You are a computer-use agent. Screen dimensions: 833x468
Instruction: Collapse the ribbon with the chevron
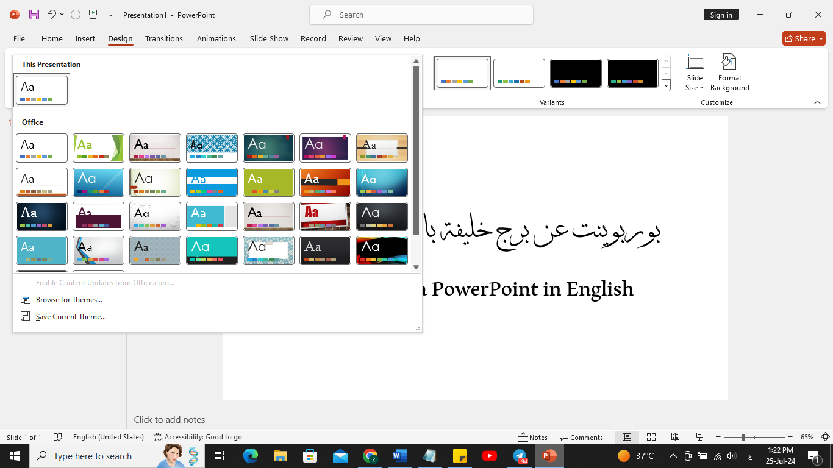[x=817, y=102]
